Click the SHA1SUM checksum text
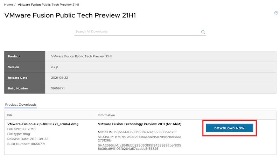Image resolution: width=280 pixels, height=155 pixels. (x=139, y=139)
